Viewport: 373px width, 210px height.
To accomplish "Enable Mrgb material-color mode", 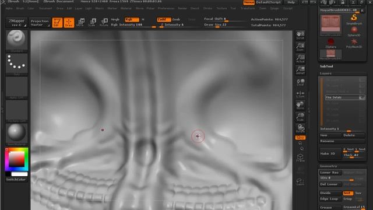I will (115, 19).
